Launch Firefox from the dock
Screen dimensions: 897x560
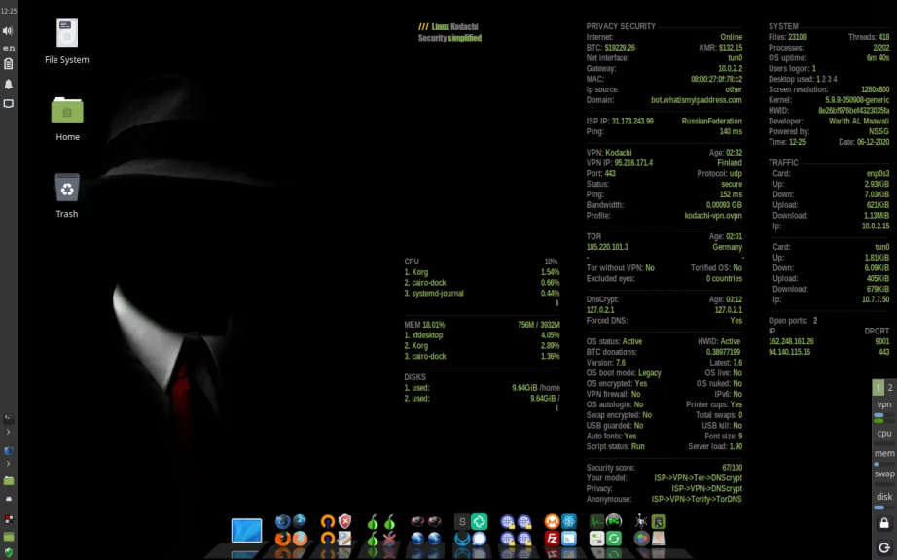coord(298,541)
